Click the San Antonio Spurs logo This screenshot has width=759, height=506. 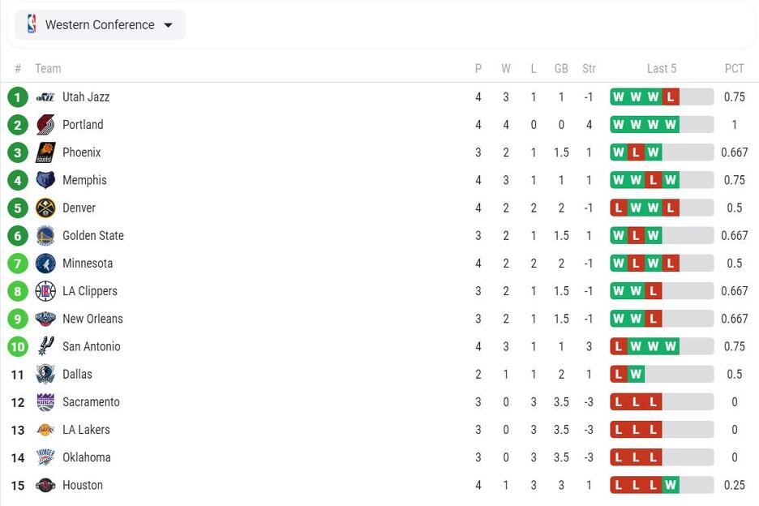click(45, 347)
